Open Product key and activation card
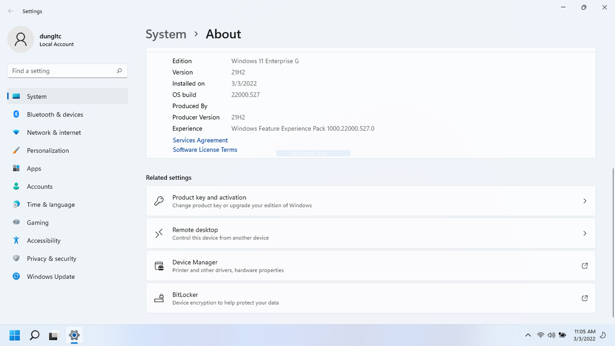This screenshot has width=615, height=346. 371,201
